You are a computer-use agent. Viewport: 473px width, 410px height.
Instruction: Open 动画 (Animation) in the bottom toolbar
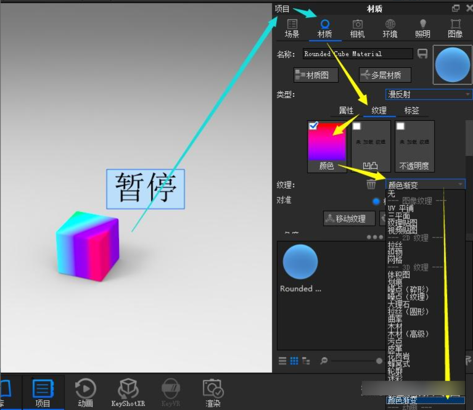85,392
